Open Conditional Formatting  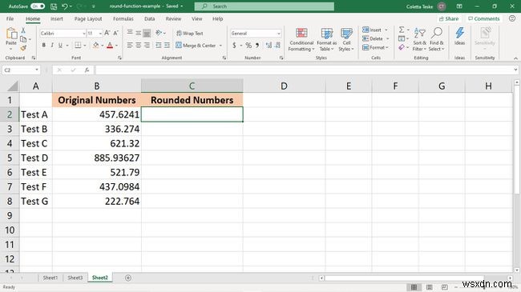[301, 39]
